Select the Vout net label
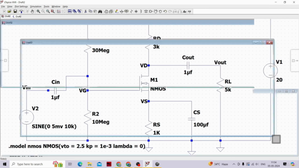Screen dimensions: 299x168 click(220, 63)
